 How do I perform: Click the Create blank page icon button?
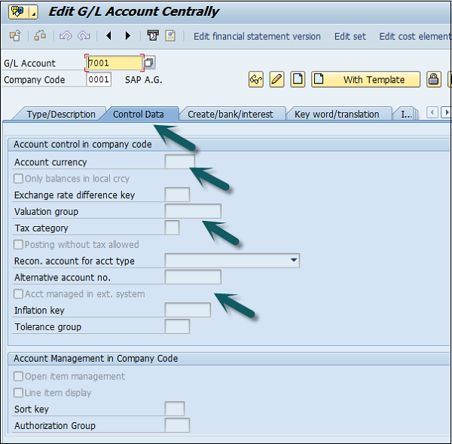coord(298,80)
